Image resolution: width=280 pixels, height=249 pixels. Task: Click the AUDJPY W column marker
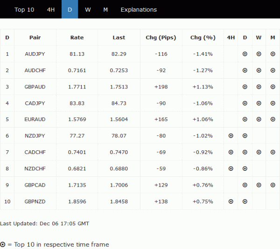pyautogui.click(x=259, y=54)
